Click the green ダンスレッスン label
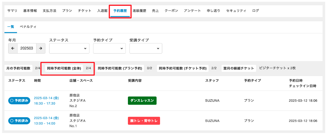 click(x=142, y=101)
